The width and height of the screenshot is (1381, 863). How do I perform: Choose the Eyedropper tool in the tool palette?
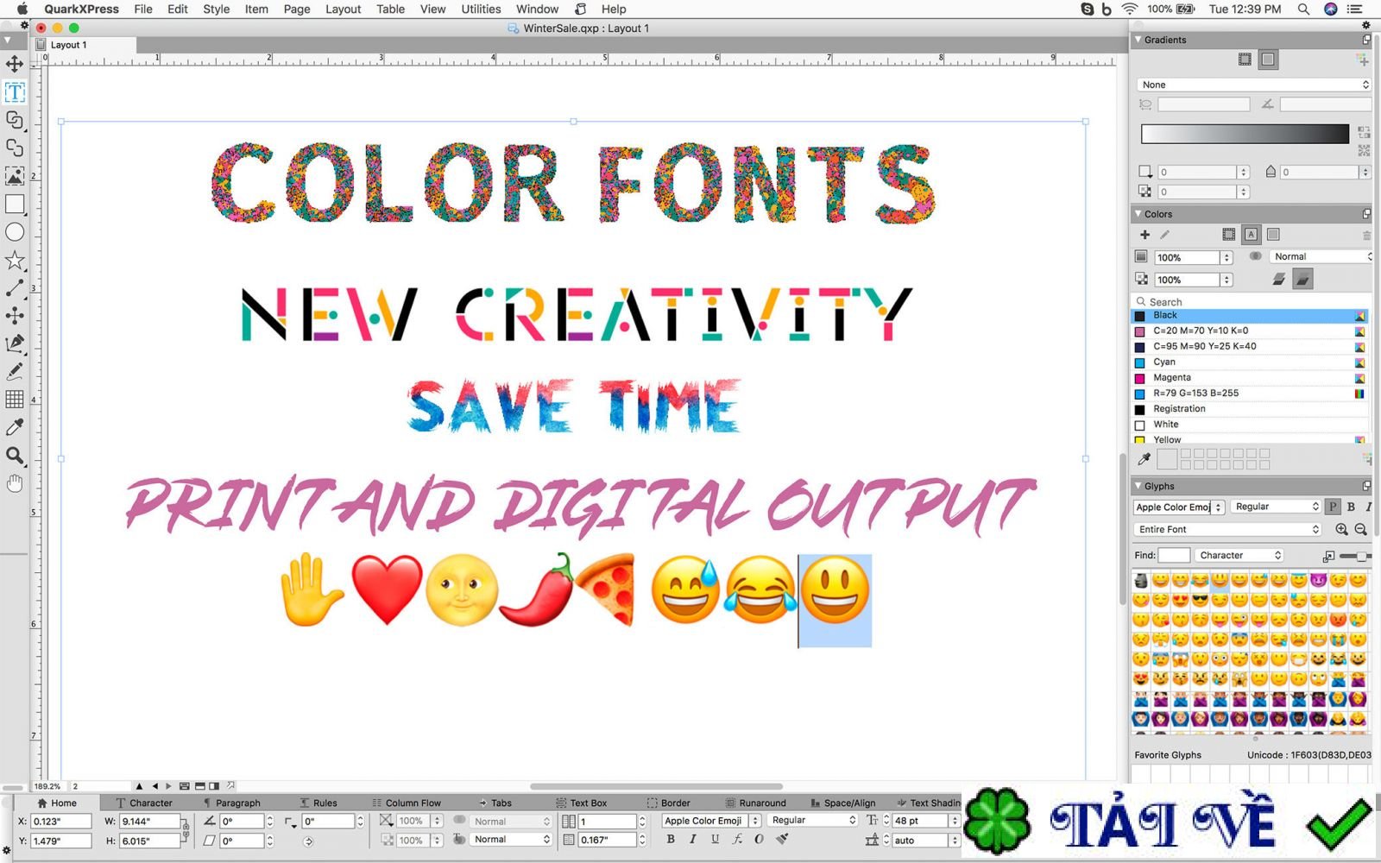click(x=15, y=428)
